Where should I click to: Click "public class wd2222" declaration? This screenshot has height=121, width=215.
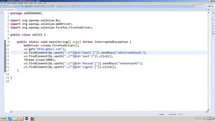26,35
